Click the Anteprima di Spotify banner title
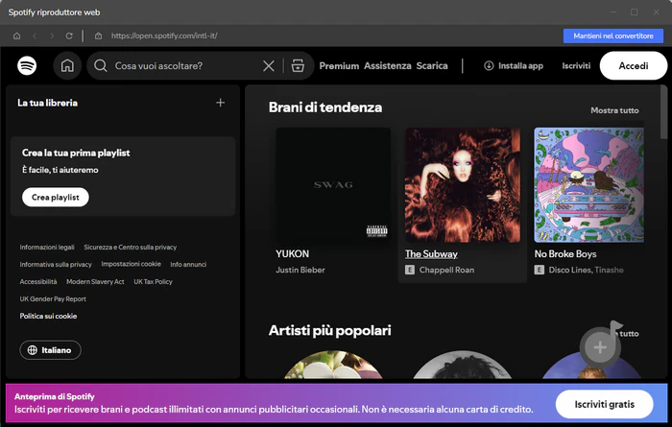The image size is (672, 427). (55, 396)
